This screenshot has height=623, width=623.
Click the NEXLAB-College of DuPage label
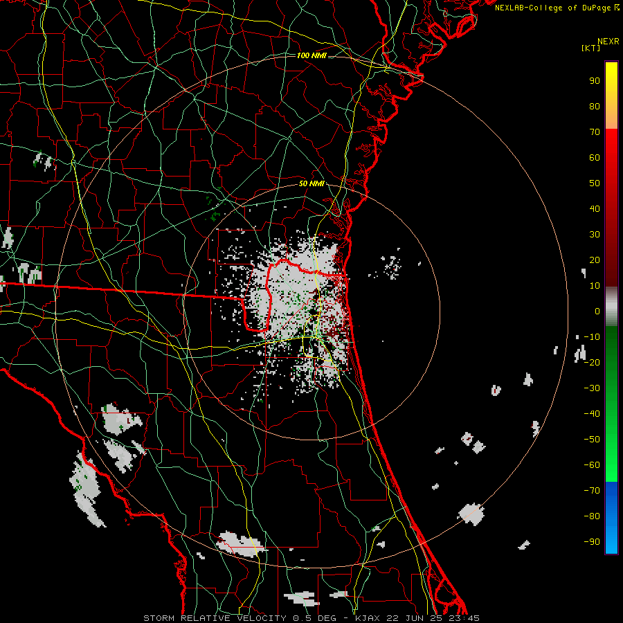(557, 8)
